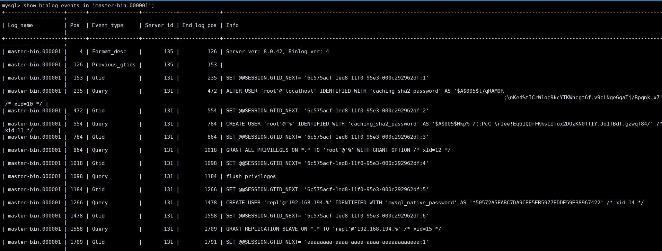Click the Info column header

pyautogui.click(x=232, y=25)
